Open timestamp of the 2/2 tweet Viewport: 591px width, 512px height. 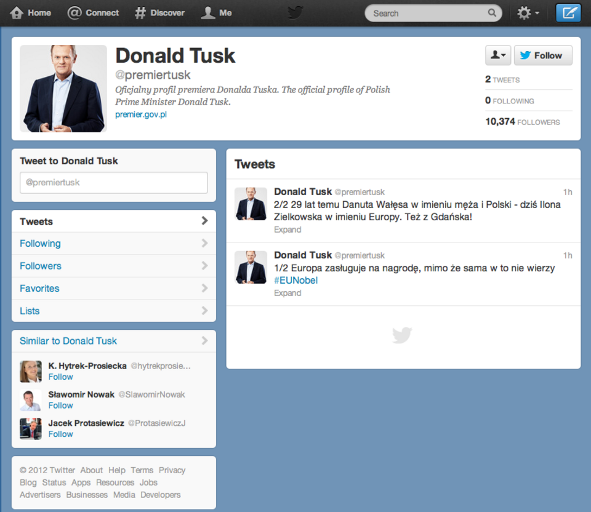coord(568,192)
